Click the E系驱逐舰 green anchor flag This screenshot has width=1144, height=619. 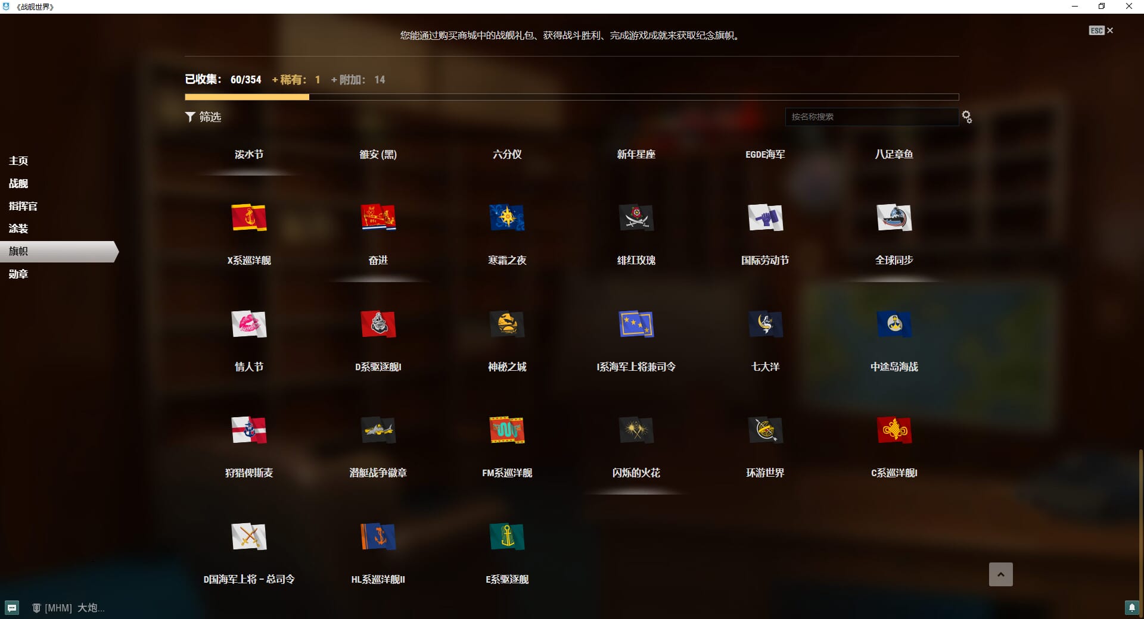(x=506, y=537)
